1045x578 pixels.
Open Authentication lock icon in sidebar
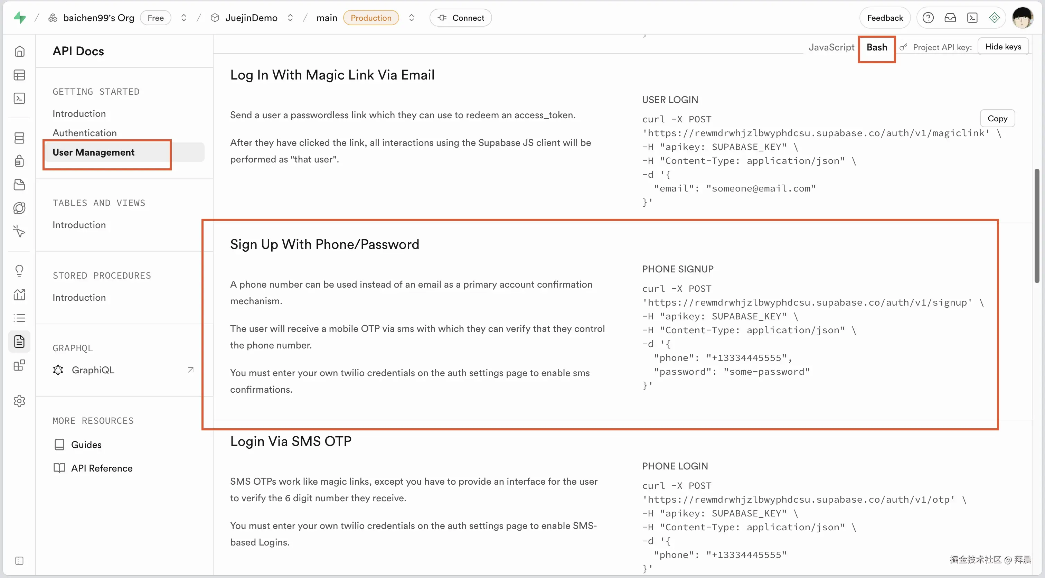tap(19, 161)
